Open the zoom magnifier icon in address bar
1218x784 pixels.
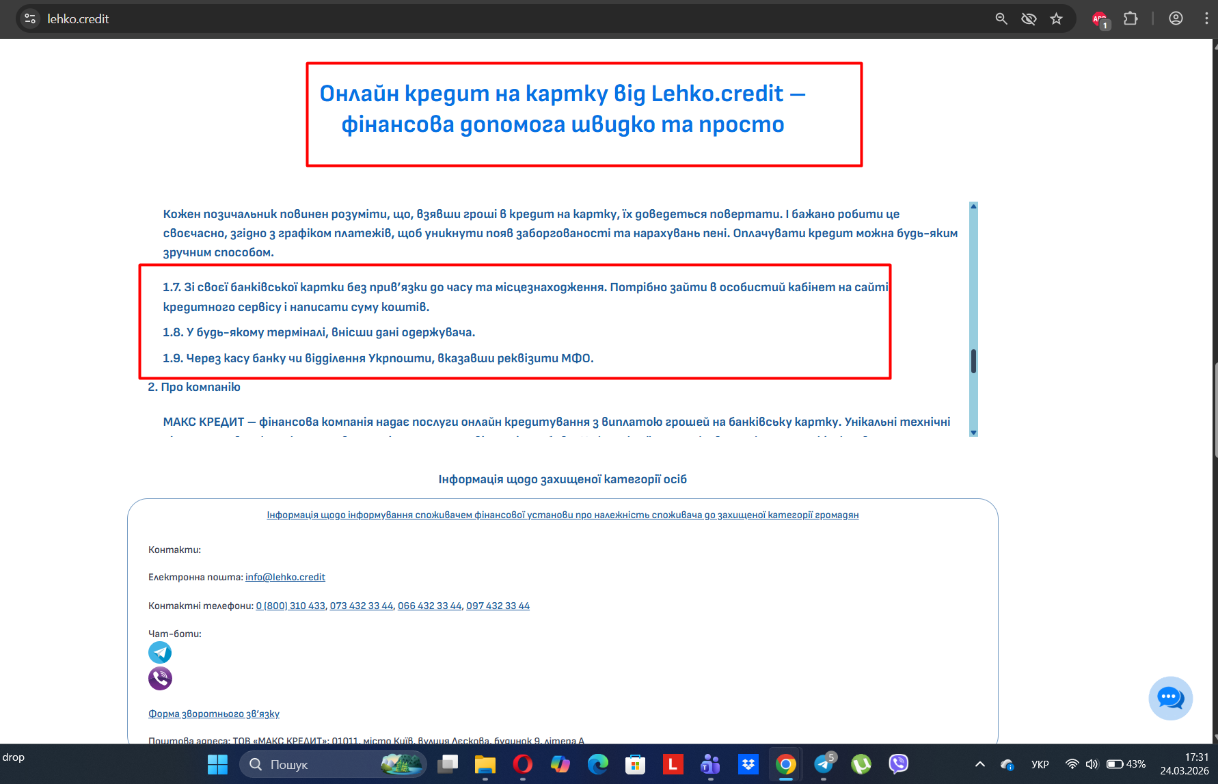click(x=1001, y=18)
